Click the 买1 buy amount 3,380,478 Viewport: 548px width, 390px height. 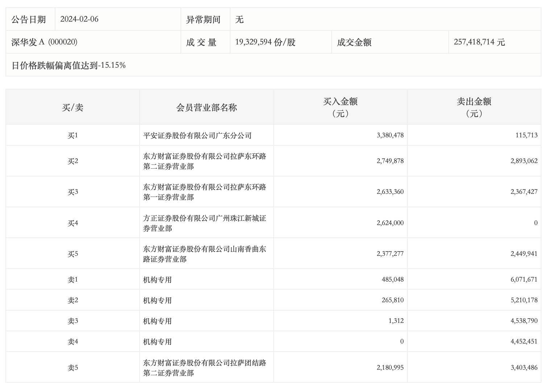point(390,135)
